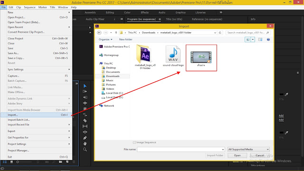Open the Audio Clip Mixer panel tab
The height and width of the screenshot is (171, 304).
(95, 19)
